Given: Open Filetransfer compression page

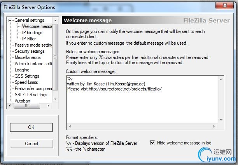Looking at the screenshot, I should (x=33, y=89).
